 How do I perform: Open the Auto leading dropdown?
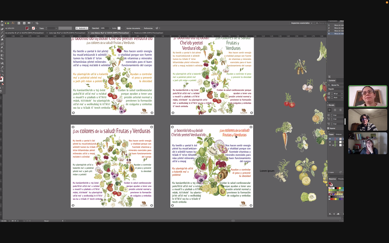click(342, 98)
